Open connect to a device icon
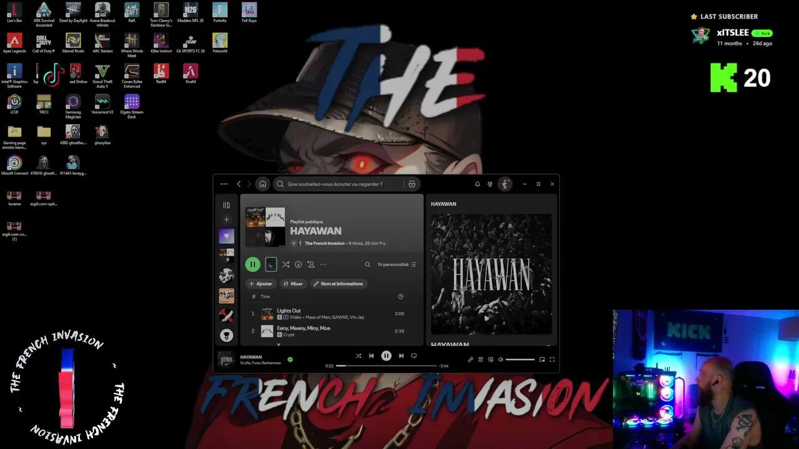Viewport: 799px width, 449px height. pos(491,359)
